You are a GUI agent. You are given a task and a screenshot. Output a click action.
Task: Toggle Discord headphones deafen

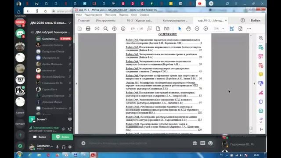63,147
